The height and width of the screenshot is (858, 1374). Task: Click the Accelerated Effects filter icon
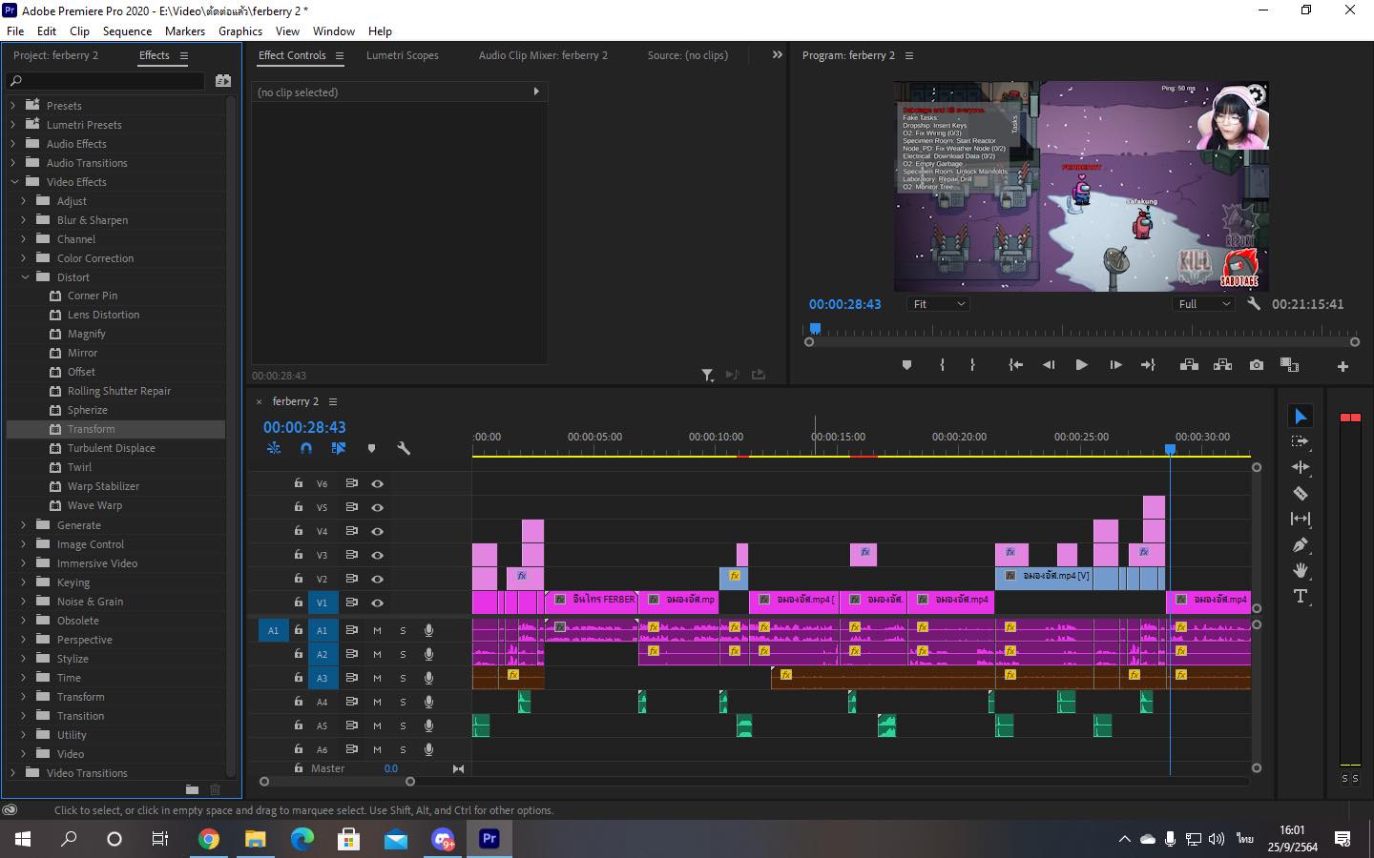pyautogui.click(x=223, y=81)
